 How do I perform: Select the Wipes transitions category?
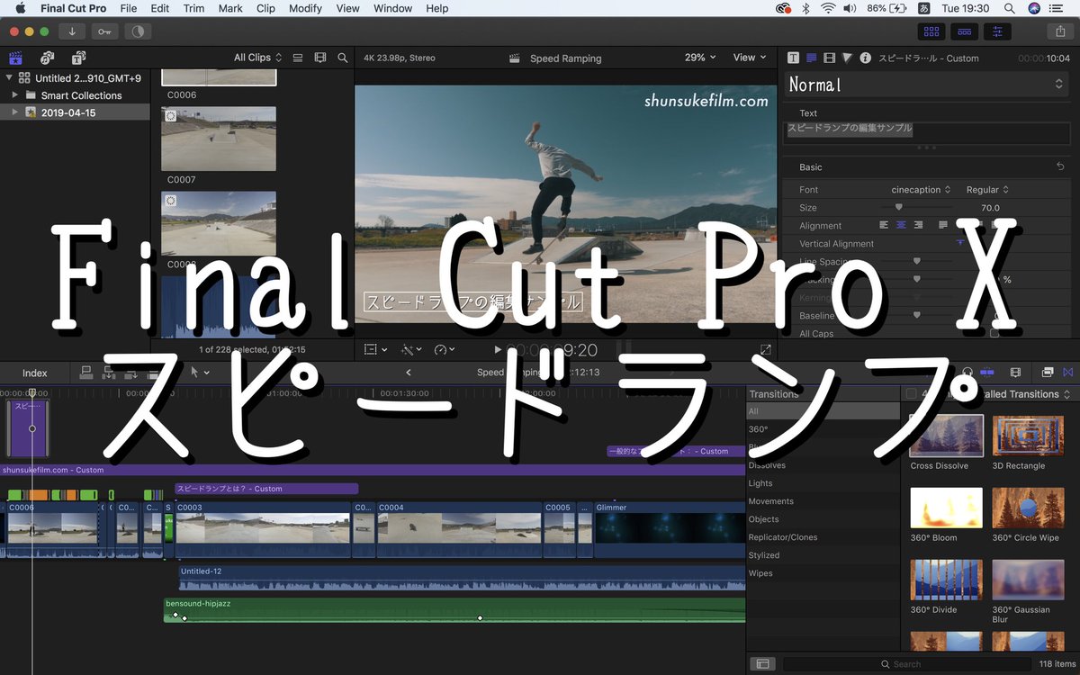(x=823, y=573)
